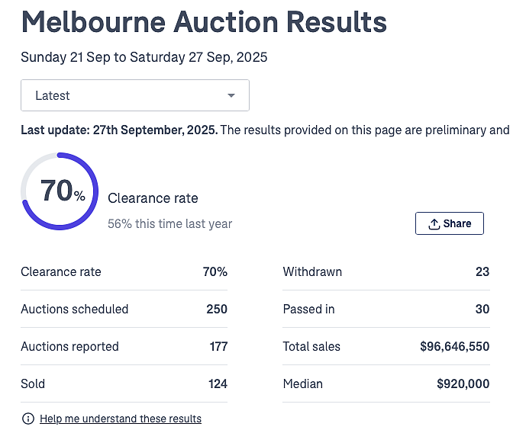Screen dimensions: 513x430
Task: Select the Sunday 21 Sep date range text
Action: 144,57
